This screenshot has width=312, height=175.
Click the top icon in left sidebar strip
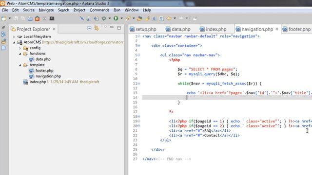point(3,27)
